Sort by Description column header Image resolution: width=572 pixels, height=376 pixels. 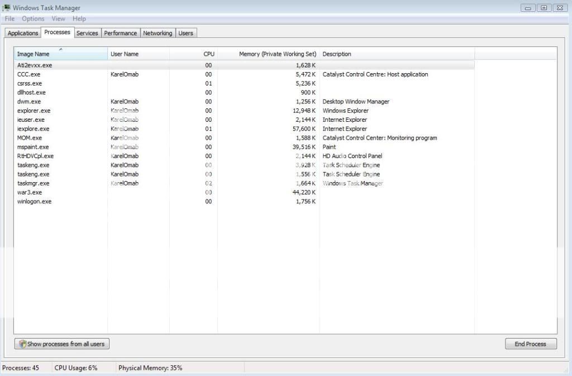click(397, 54)
